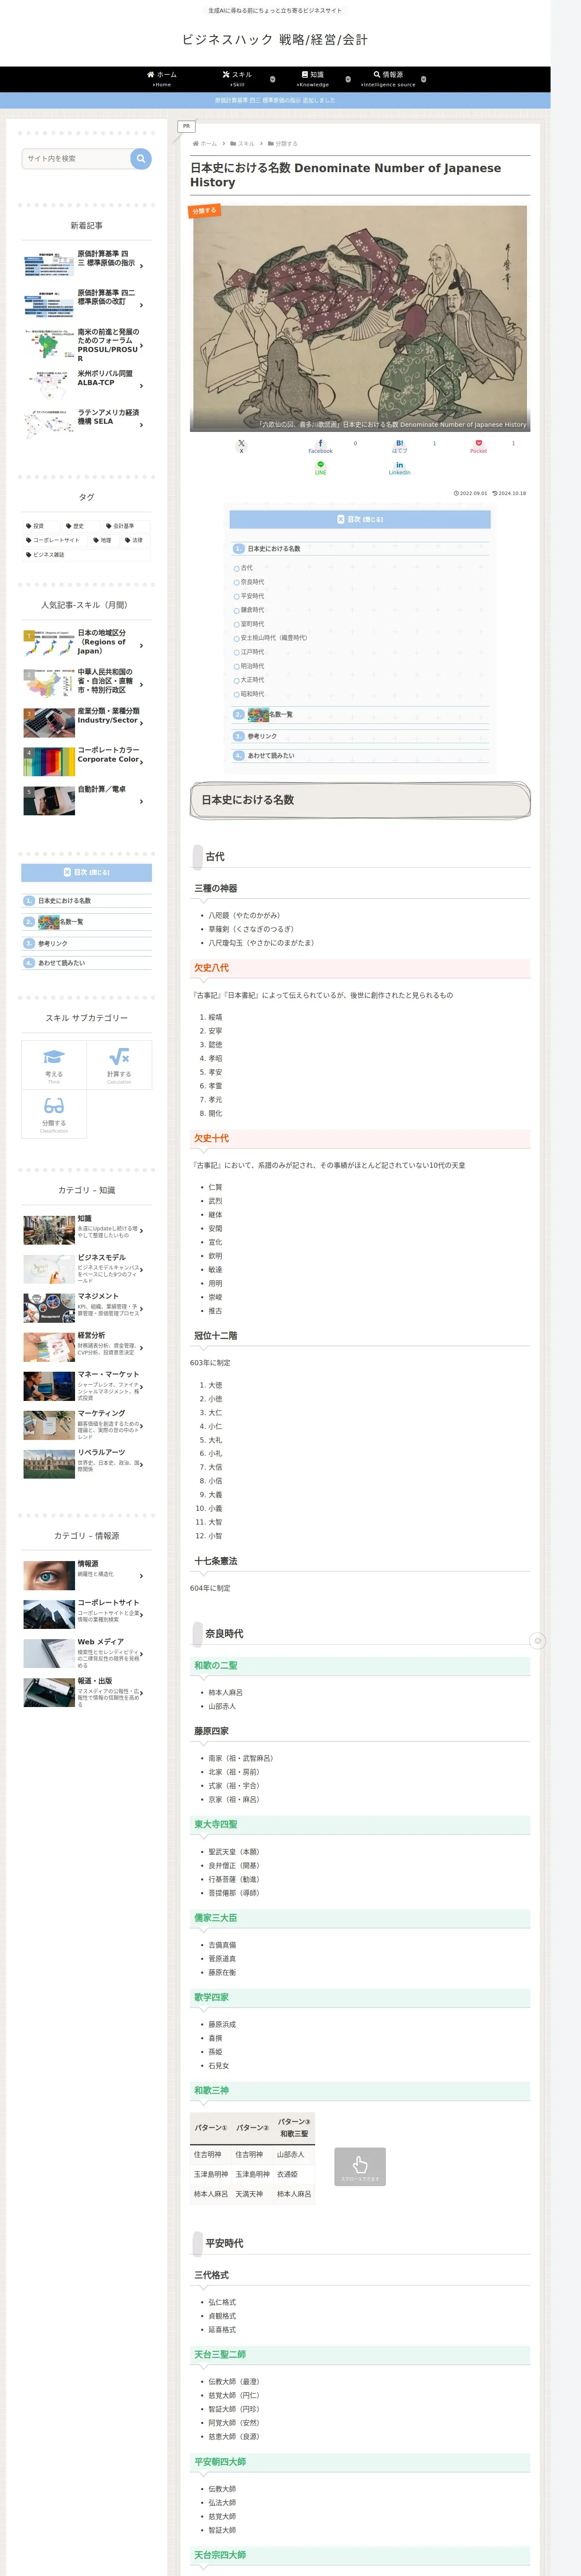Open popular article 中華人民共和国の省・自治区
This screenshot has height=2576, width=581.
[87, 683]
